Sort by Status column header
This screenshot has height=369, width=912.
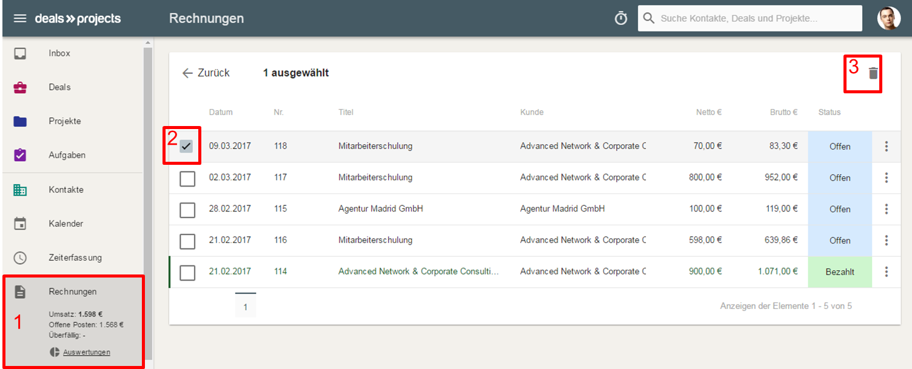[830, 112]
